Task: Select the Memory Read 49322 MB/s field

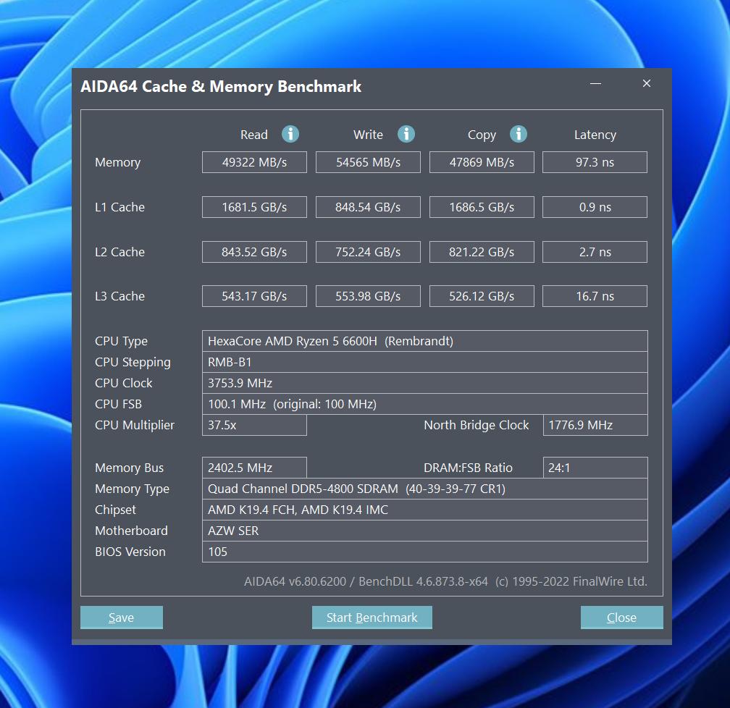Action: pyautogui.click(x=254, y=162)
